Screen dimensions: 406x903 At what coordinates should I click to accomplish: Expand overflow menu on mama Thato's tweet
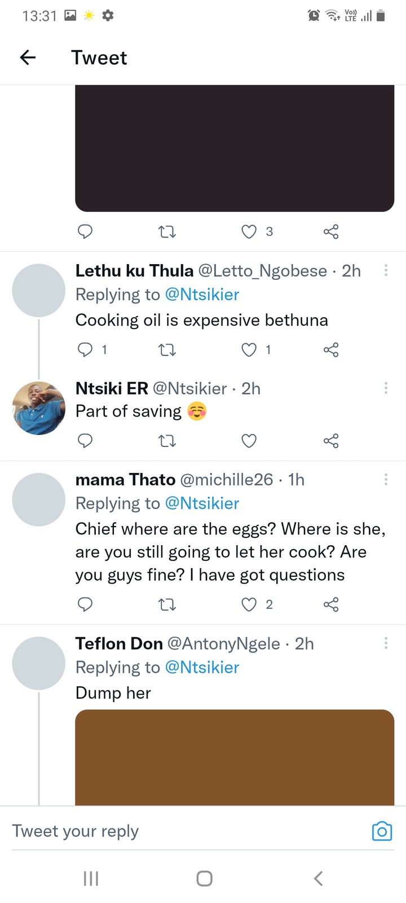tap(386, 479)
